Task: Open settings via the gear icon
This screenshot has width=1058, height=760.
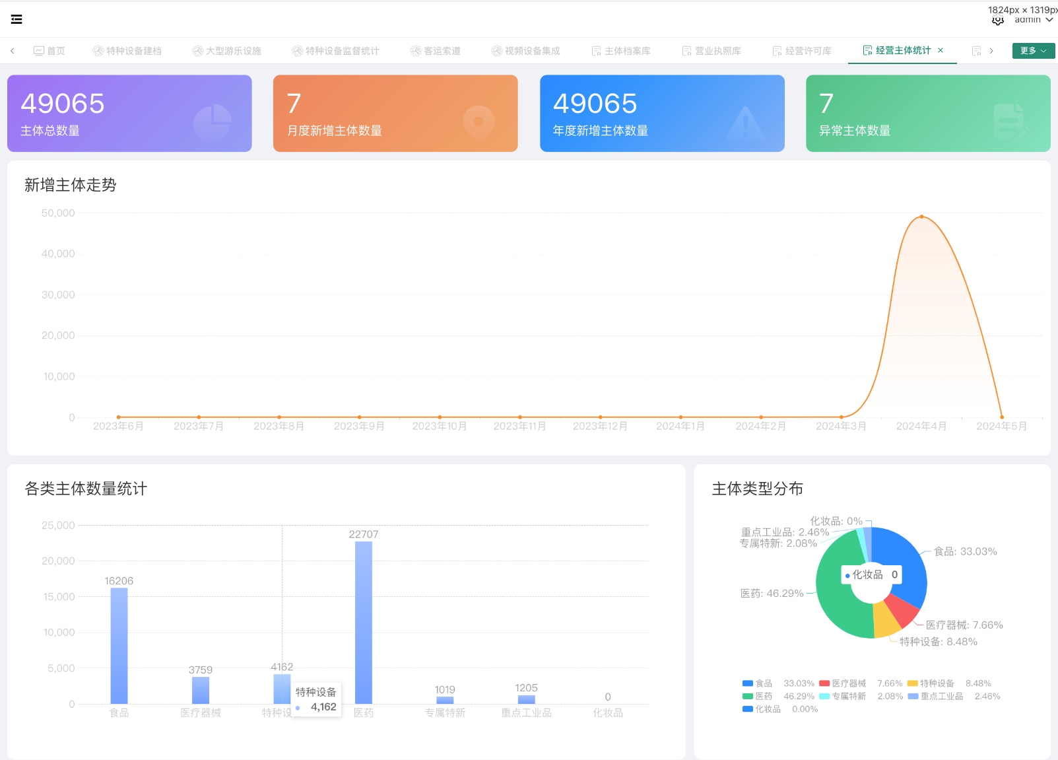Action: click(998, 21)
